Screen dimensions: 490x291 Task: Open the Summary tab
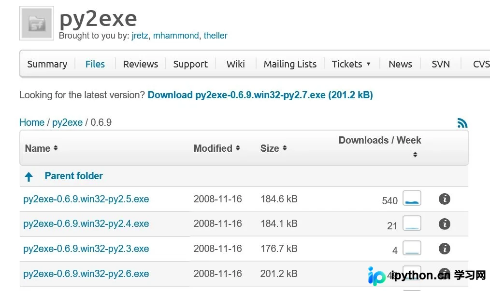[47, 64]
